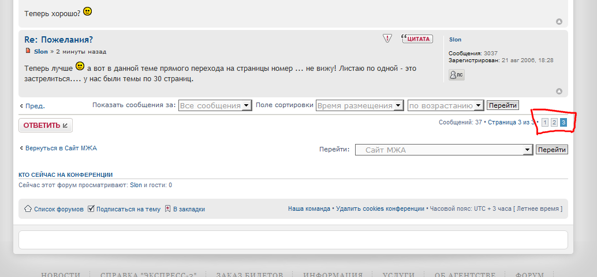Screen dimensions: 597x277
Task: Toggle the Подписаться на тему checkbox
Action: coord(91,208)
